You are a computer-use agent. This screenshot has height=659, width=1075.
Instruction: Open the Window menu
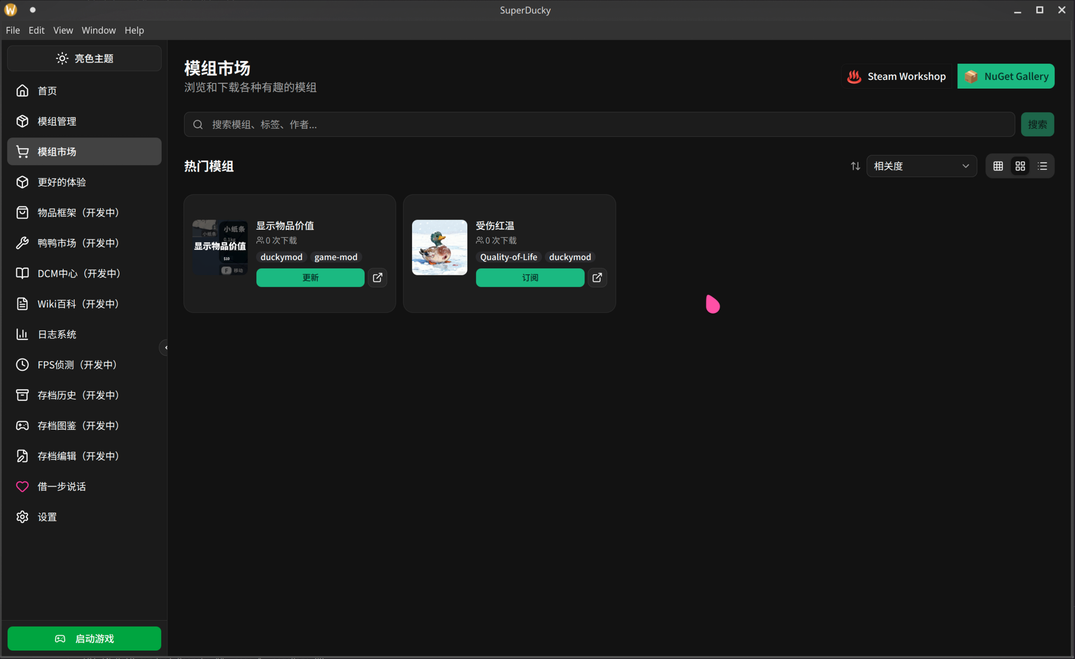pyautogui.click(x=98, y=30)
